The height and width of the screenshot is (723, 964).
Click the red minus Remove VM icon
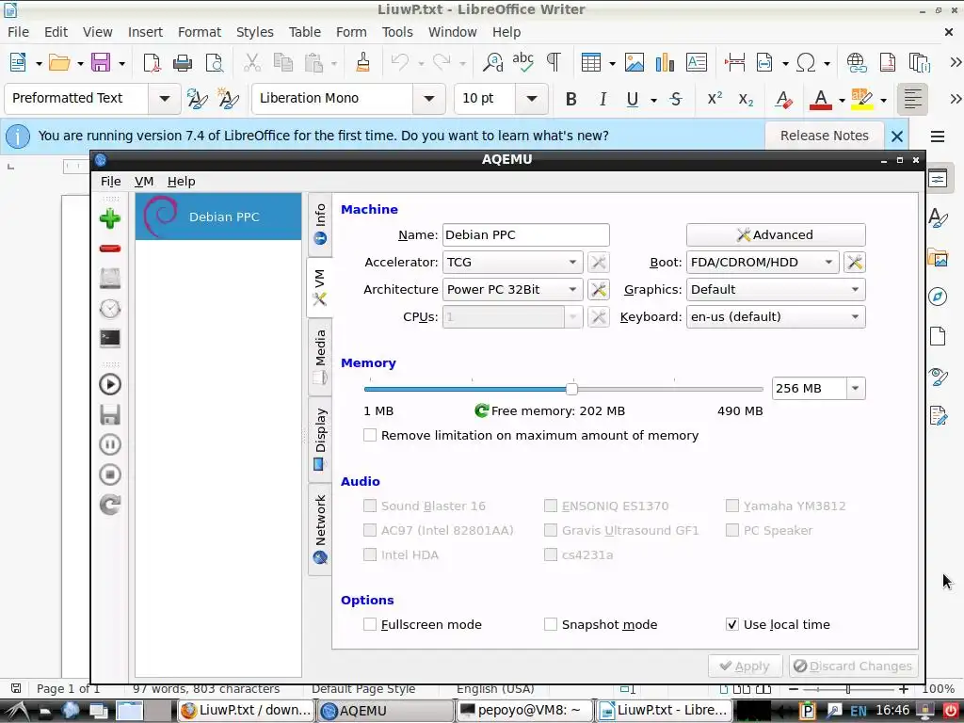click(110, 249)
